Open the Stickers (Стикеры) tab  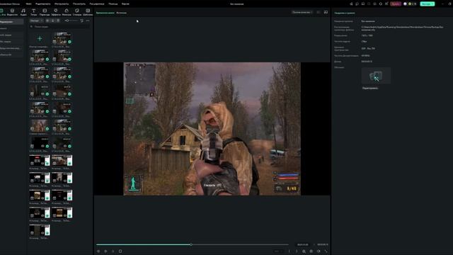tap(77, 12)
